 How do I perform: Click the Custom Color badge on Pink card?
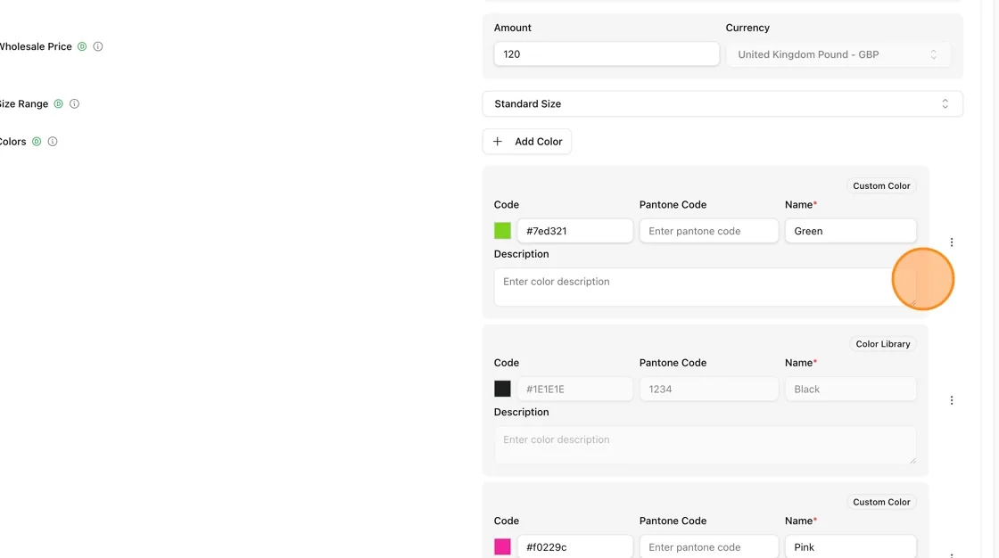pos(881,502)
